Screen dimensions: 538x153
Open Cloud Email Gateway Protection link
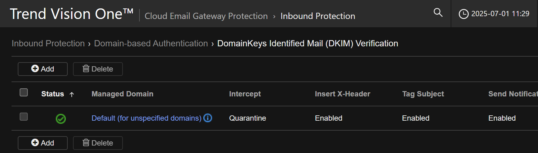coord(206,16)
